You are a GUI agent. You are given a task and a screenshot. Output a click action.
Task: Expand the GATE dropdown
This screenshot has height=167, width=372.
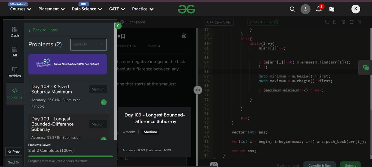coord(117,9)
